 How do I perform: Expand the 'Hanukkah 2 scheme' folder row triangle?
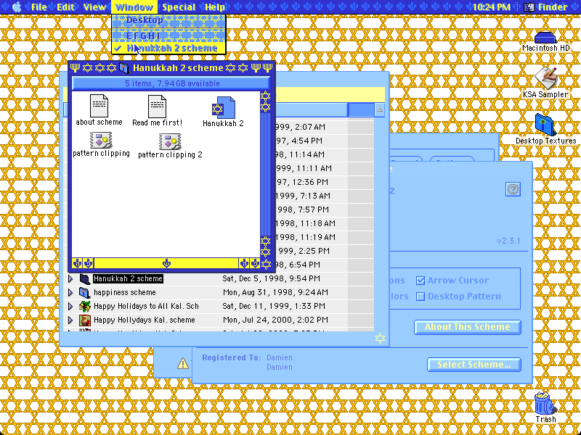(70, 278)
